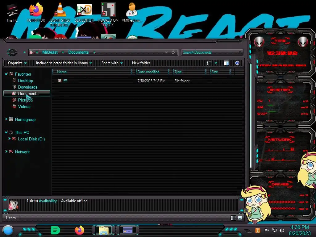Expand breadcrumb arrow after Documents

point(94,52)
